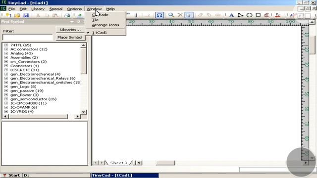Click the Undo icon
317x178 pixels.
pos(209,15)
